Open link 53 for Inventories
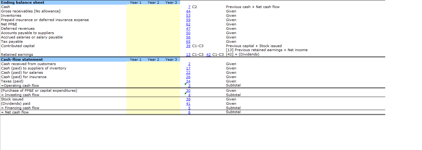422x150 pixels. tap(188, 15)
